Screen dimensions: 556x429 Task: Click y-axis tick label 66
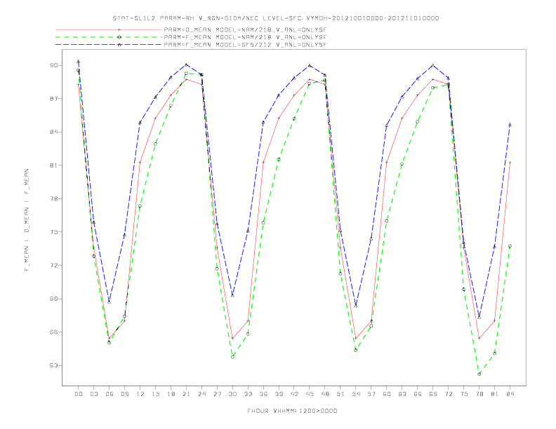[x=53, y=332]
